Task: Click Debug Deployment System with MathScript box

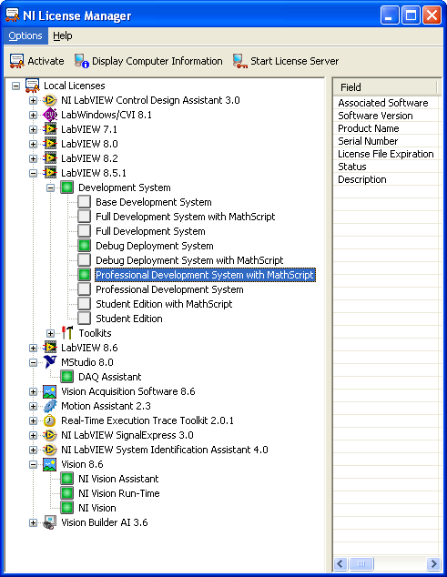Action: pyautogui.click(x=85, y=260)
